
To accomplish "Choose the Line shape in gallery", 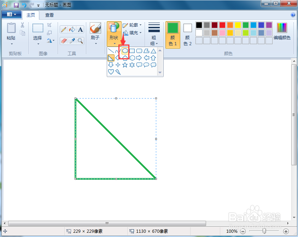I will pos(111,51).
